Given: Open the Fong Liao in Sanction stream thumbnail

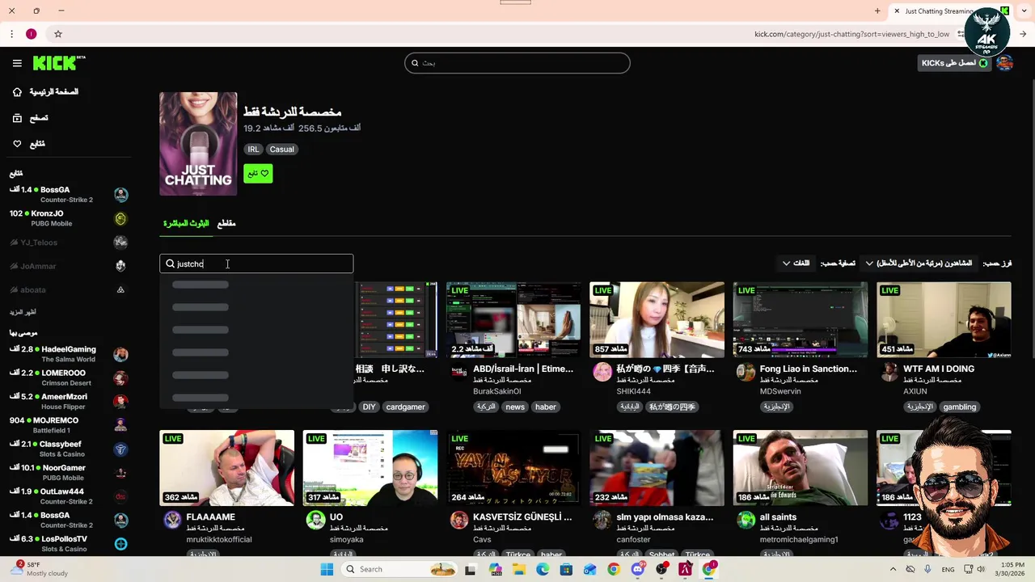Looking at the screenshot, I should (x=800, y=319).
